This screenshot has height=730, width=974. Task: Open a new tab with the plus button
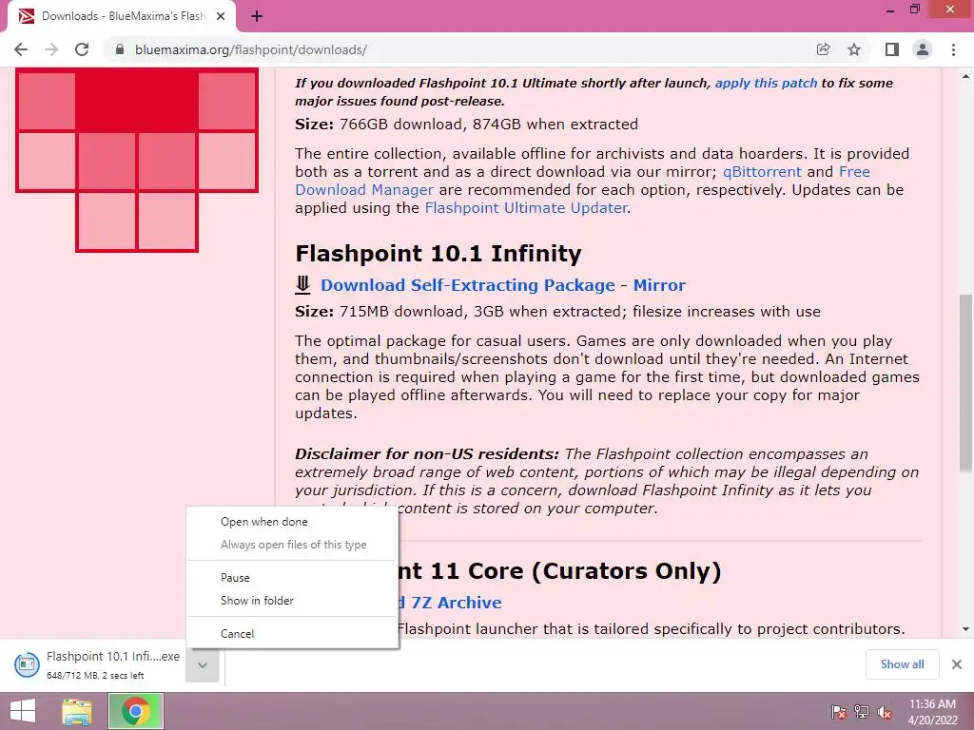pos(257,16)
